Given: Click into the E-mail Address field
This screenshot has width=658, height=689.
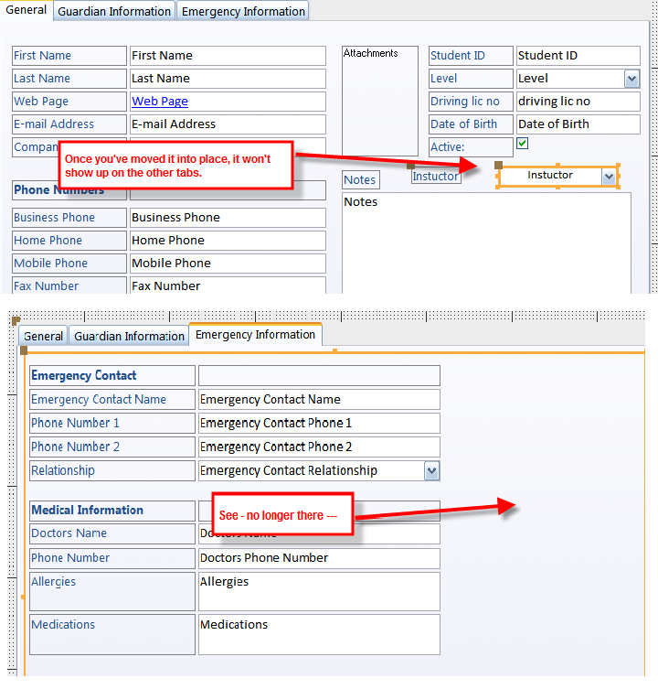Looking at the screenshot, I should click(x=227, y=124).
